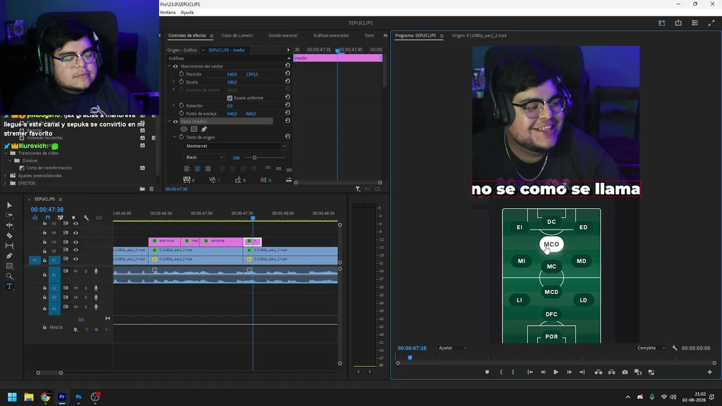Create free draw bezier pen mask
The height and width of the screenshot is (406, 722).
click(x=204, y=129)
